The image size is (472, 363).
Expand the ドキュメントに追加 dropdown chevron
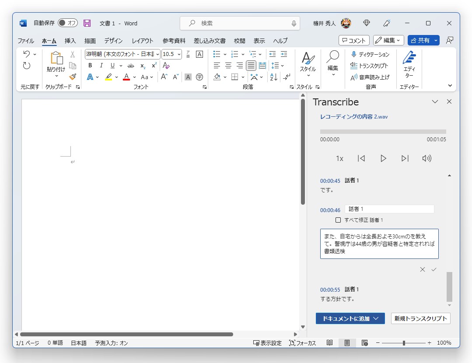click(377, 318)
